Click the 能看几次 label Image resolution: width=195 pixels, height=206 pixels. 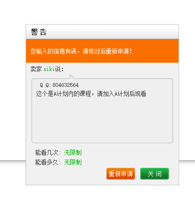[x=48, y=152]
